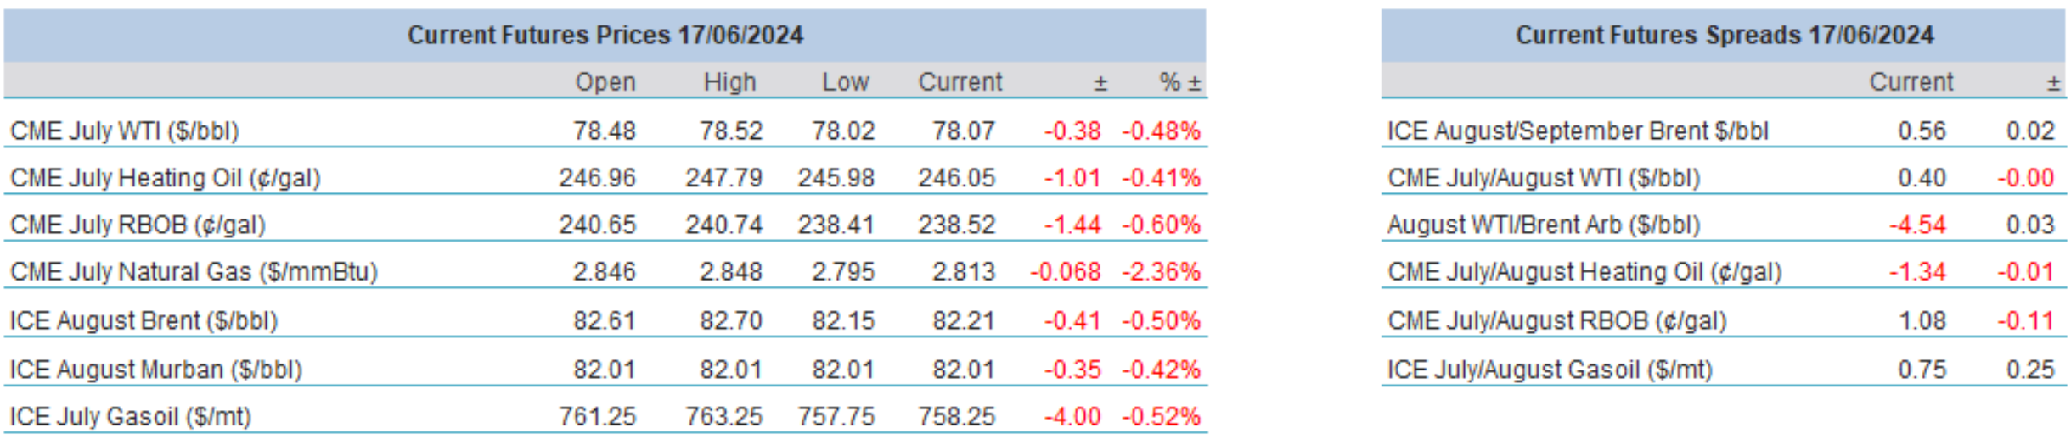Image resolution: width=2071 pixels, height=439 pixels.
Task: Click the August WTI/Brent Arb ($/bbl) label
Action: [1544, 225]
